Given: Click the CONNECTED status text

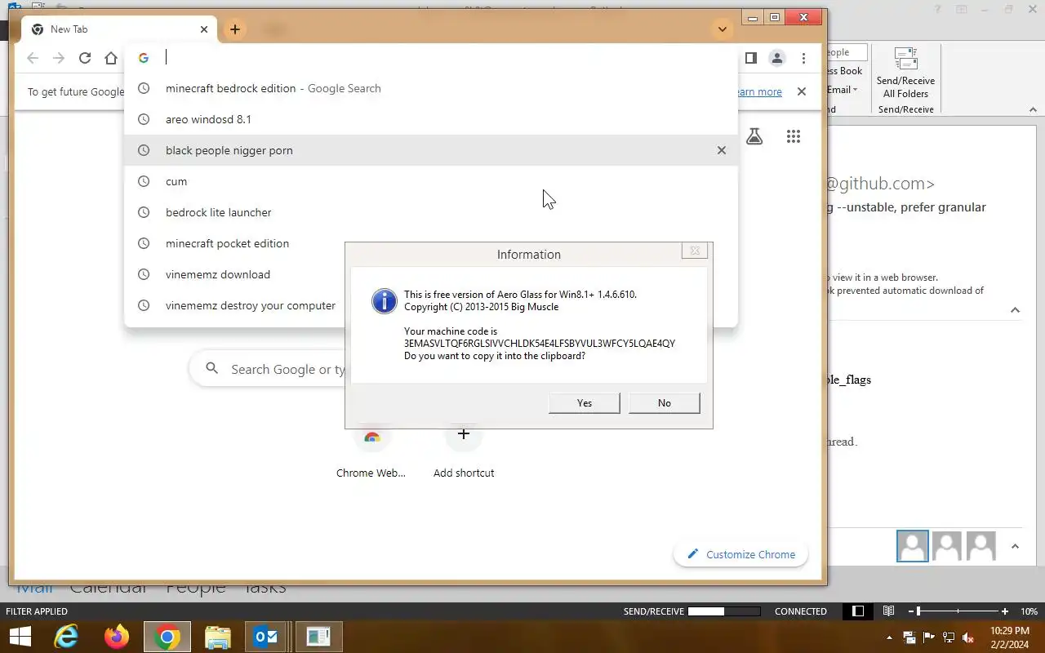Looking at the screenshot, I should (x=801, y=611).
